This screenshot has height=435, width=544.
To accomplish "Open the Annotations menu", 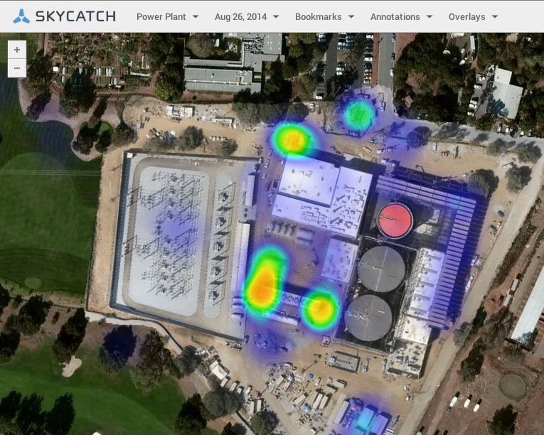I will (395, 16).
